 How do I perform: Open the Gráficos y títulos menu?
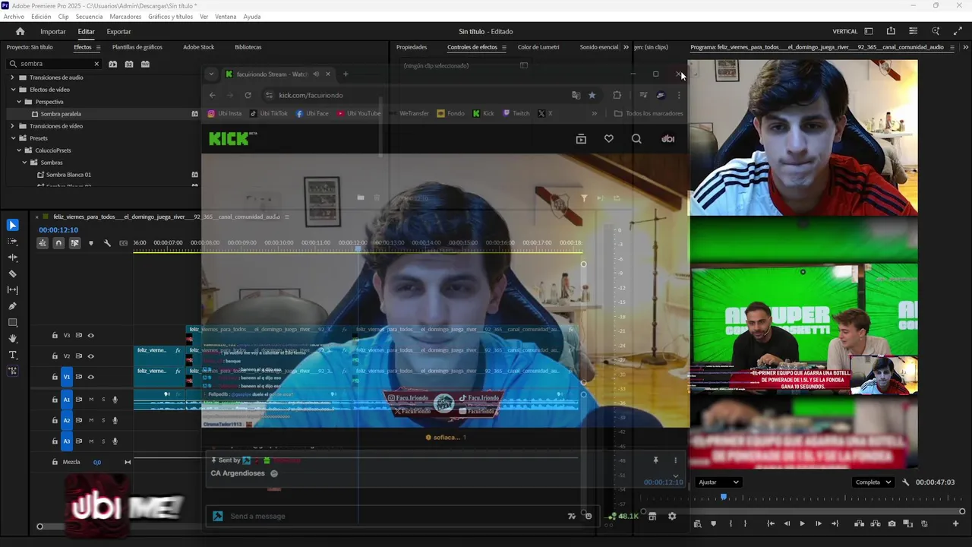170,17
